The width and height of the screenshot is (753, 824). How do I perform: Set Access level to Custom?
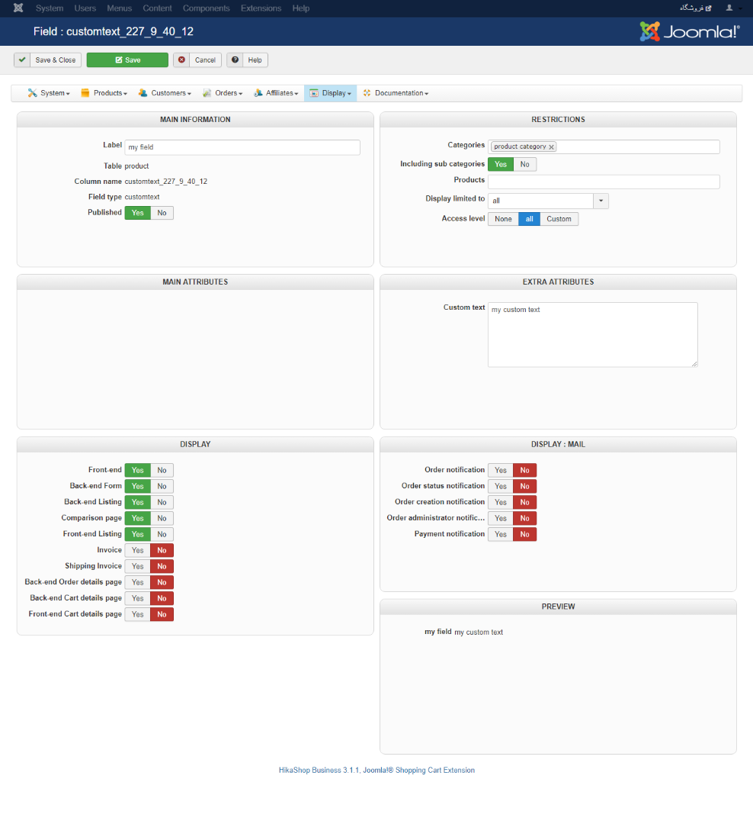[x=559, y=219]
